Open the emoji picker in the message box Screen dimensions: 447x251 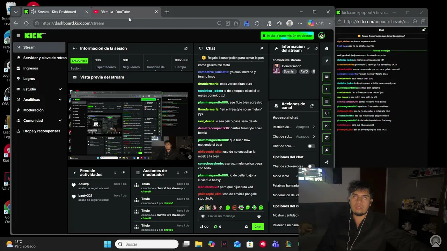coord(259,216)
